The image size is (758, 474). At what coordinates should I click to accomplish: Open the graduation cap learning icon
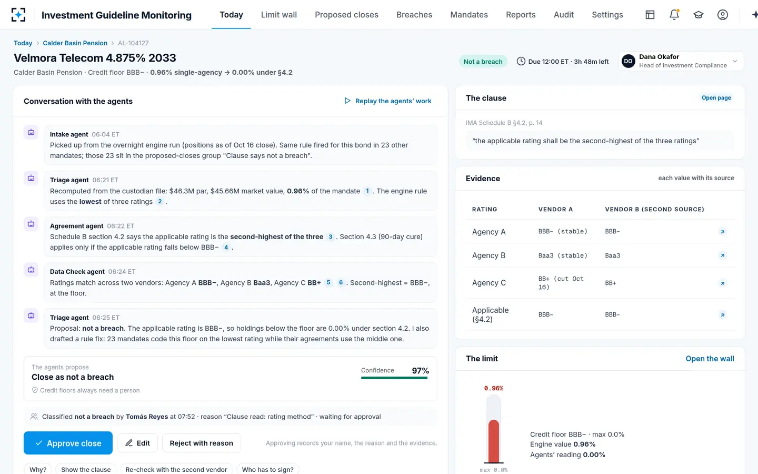click(699, 15)
